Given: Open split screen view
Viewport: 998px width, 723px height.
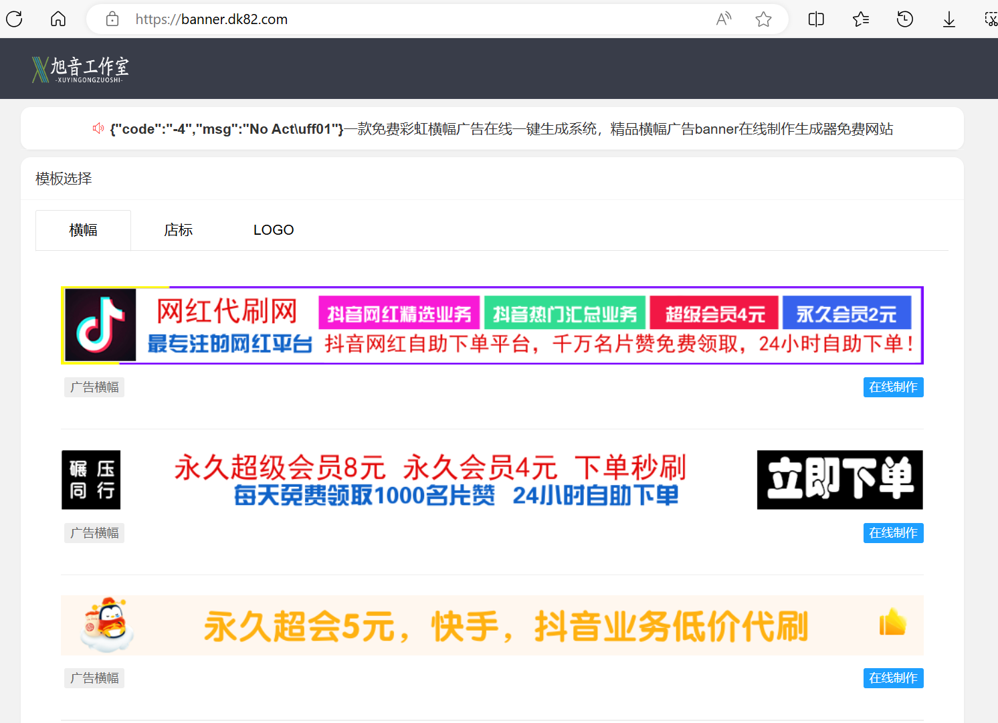Looking at the screenshot, I should point(816,19).
